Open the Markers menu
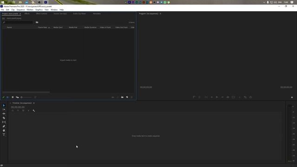This screenshot has width=297, height=167. 30,10
